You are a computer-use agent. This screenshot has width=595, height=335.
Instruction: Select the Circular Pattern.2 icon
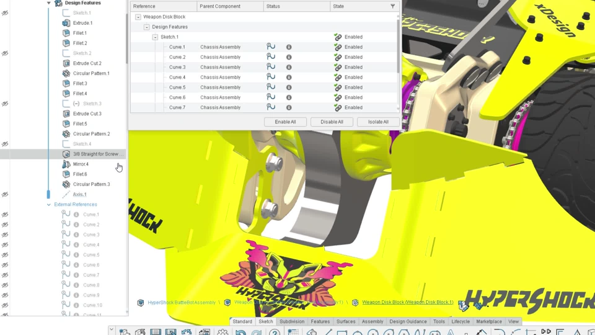click(x=66, y=134)
